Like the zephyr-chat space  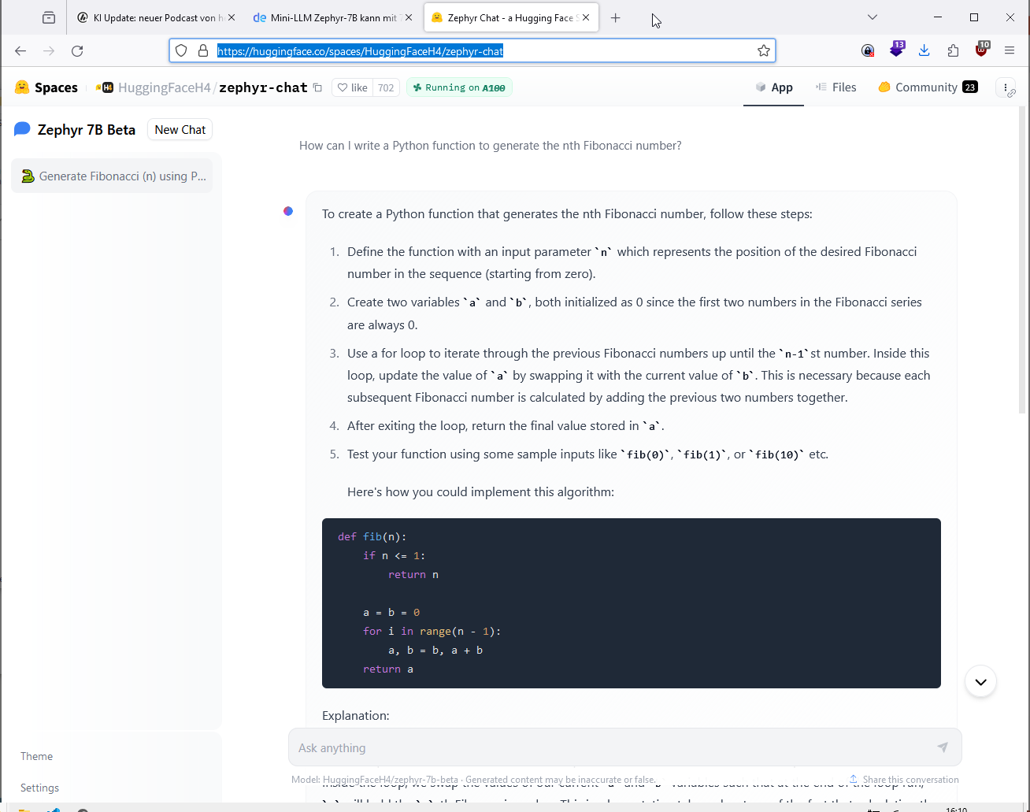352,87
